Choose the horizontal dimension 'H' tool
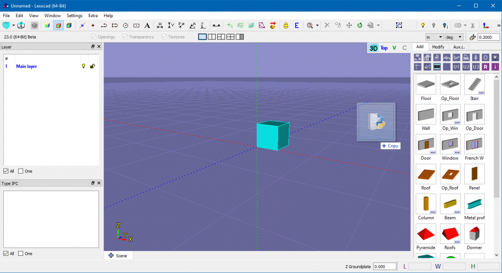 pos(160,25)
